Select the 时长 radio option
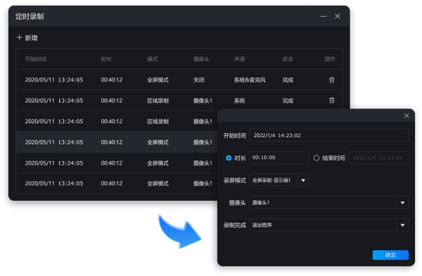This screenshot has height=276, width=422. click(229, 158)
